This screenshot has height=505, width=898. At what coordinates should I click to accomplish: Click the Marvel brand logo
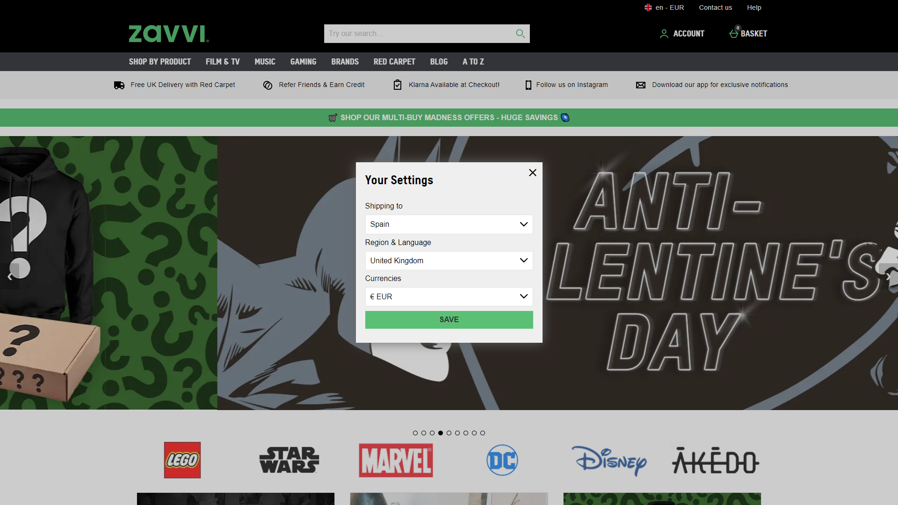click(x=396, y=460)
